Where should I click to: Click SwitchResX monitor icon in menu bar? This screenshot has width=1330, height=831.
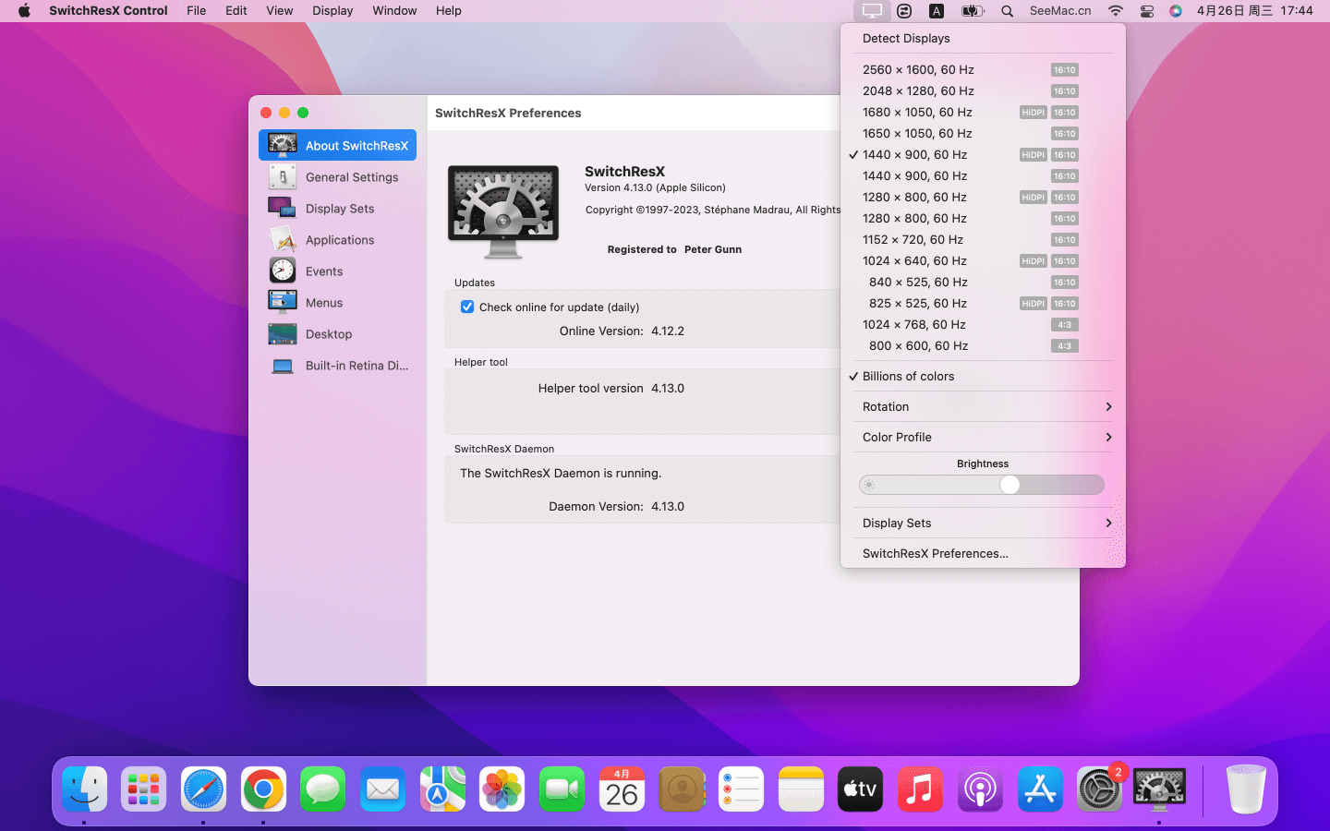(872, 11)
